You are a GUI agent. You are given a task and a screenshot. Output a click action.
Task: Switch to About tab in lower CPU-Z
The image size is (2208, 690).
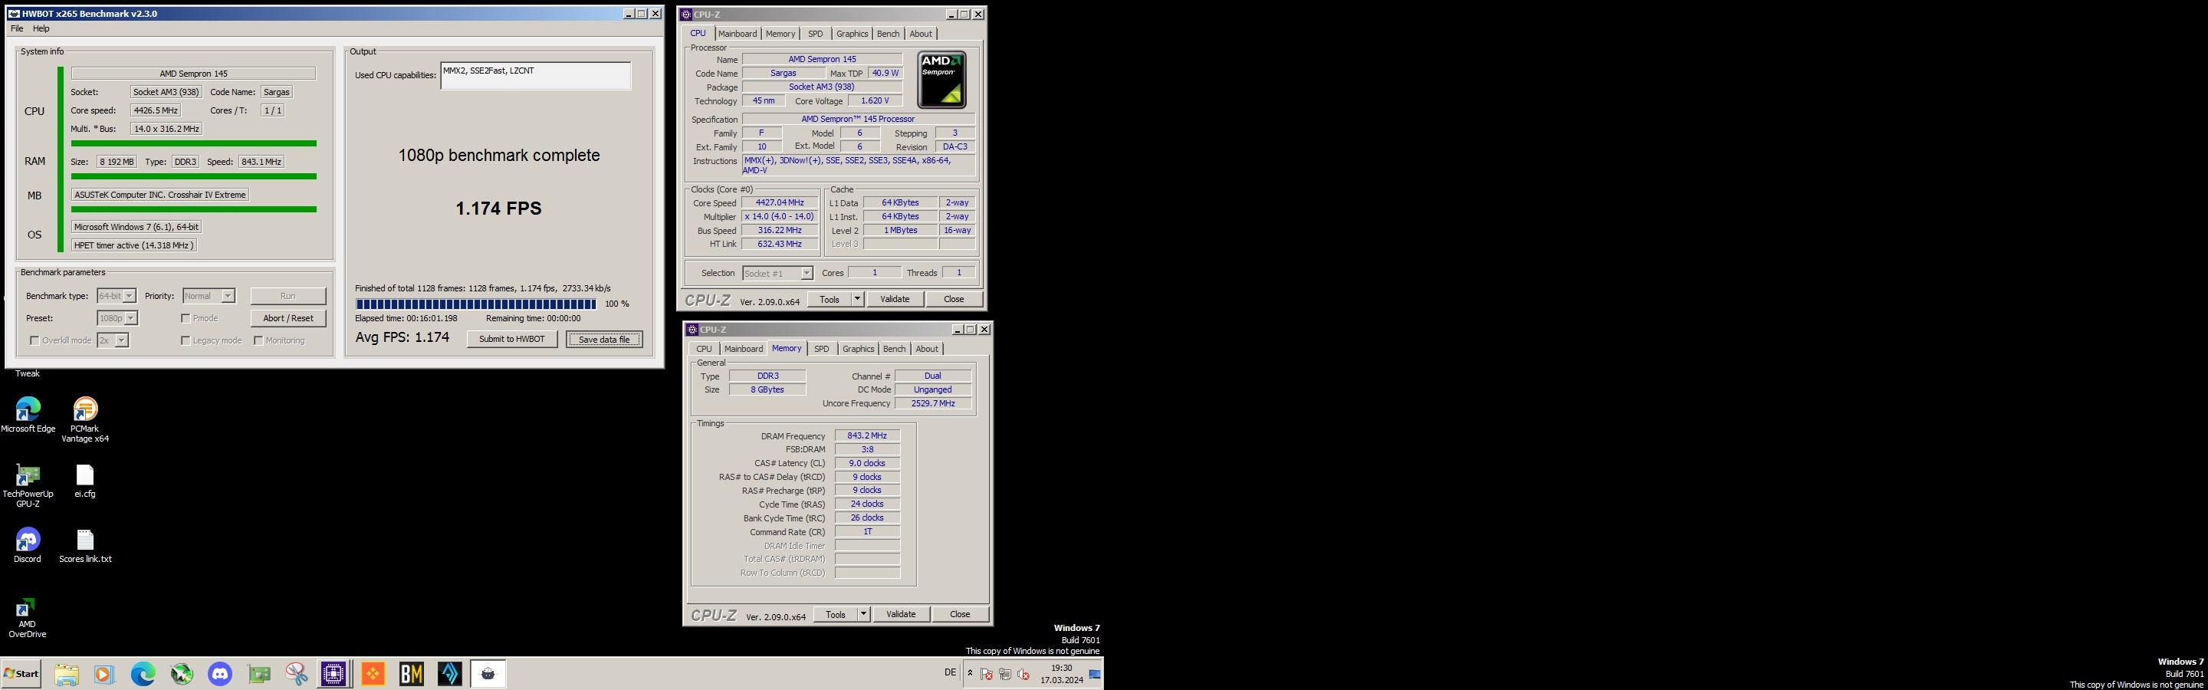(x=927, y=349)
